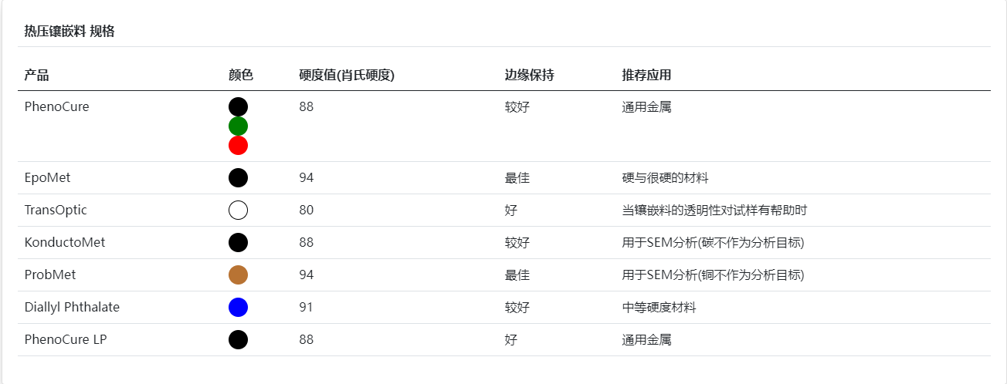Click the black KonductoMet color circle
Viewport: 1007px width, 384px height.
click(238, 242)
